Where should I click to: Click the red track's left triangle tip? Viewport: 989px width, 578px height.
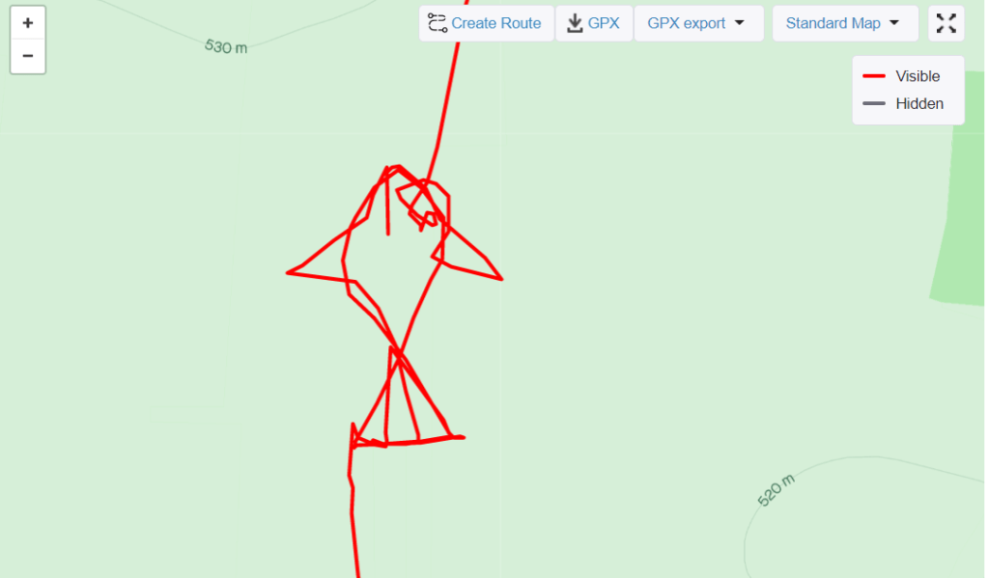point(288,273)
